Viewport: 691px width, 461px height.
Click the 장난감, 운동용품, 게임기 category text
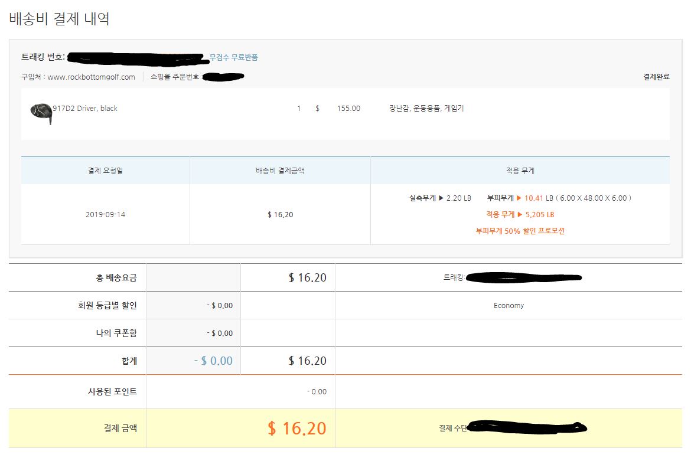tap(426, 109)
